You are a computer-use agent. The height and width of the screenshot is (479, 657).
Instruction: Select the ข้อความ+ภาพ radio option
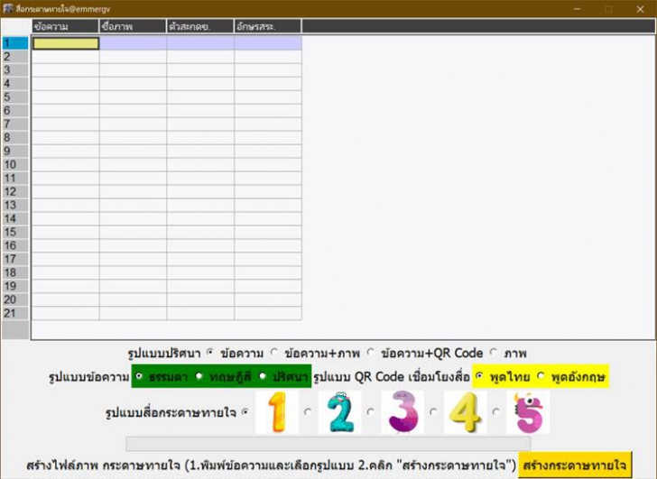274,352
